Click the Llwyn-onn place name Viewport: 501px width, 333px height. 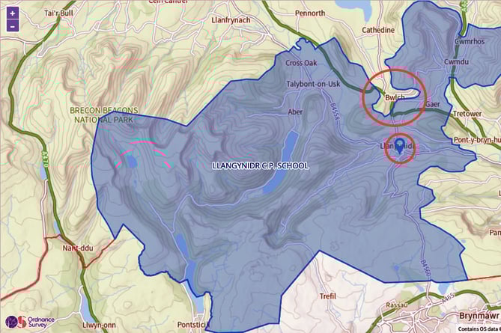pyautogui.click(x=99, y=326)
